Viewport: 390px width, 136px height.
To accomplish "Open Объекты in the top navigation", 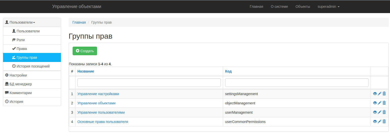I will pos(303,7).
